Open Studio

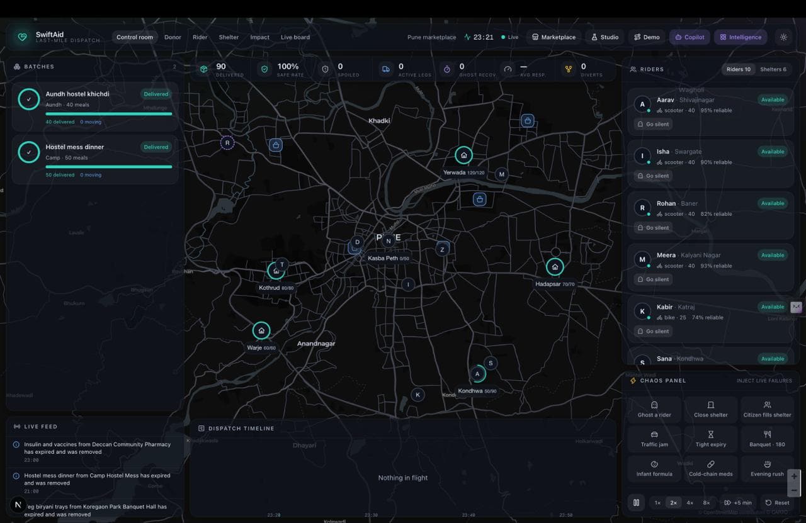pos(604,37)
